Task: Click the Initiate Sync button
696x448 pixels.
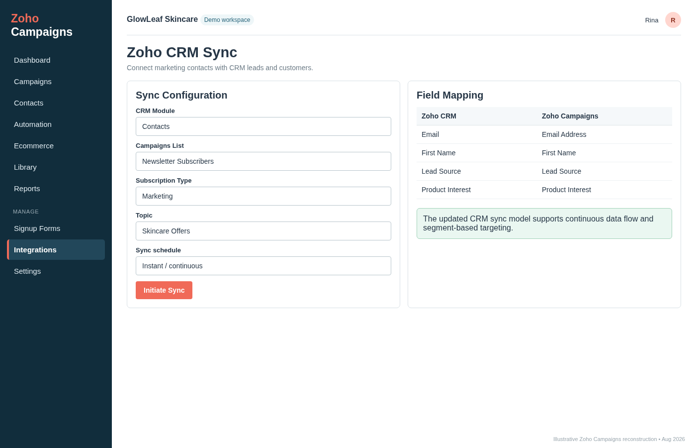Action: click(x=164, y=290)
